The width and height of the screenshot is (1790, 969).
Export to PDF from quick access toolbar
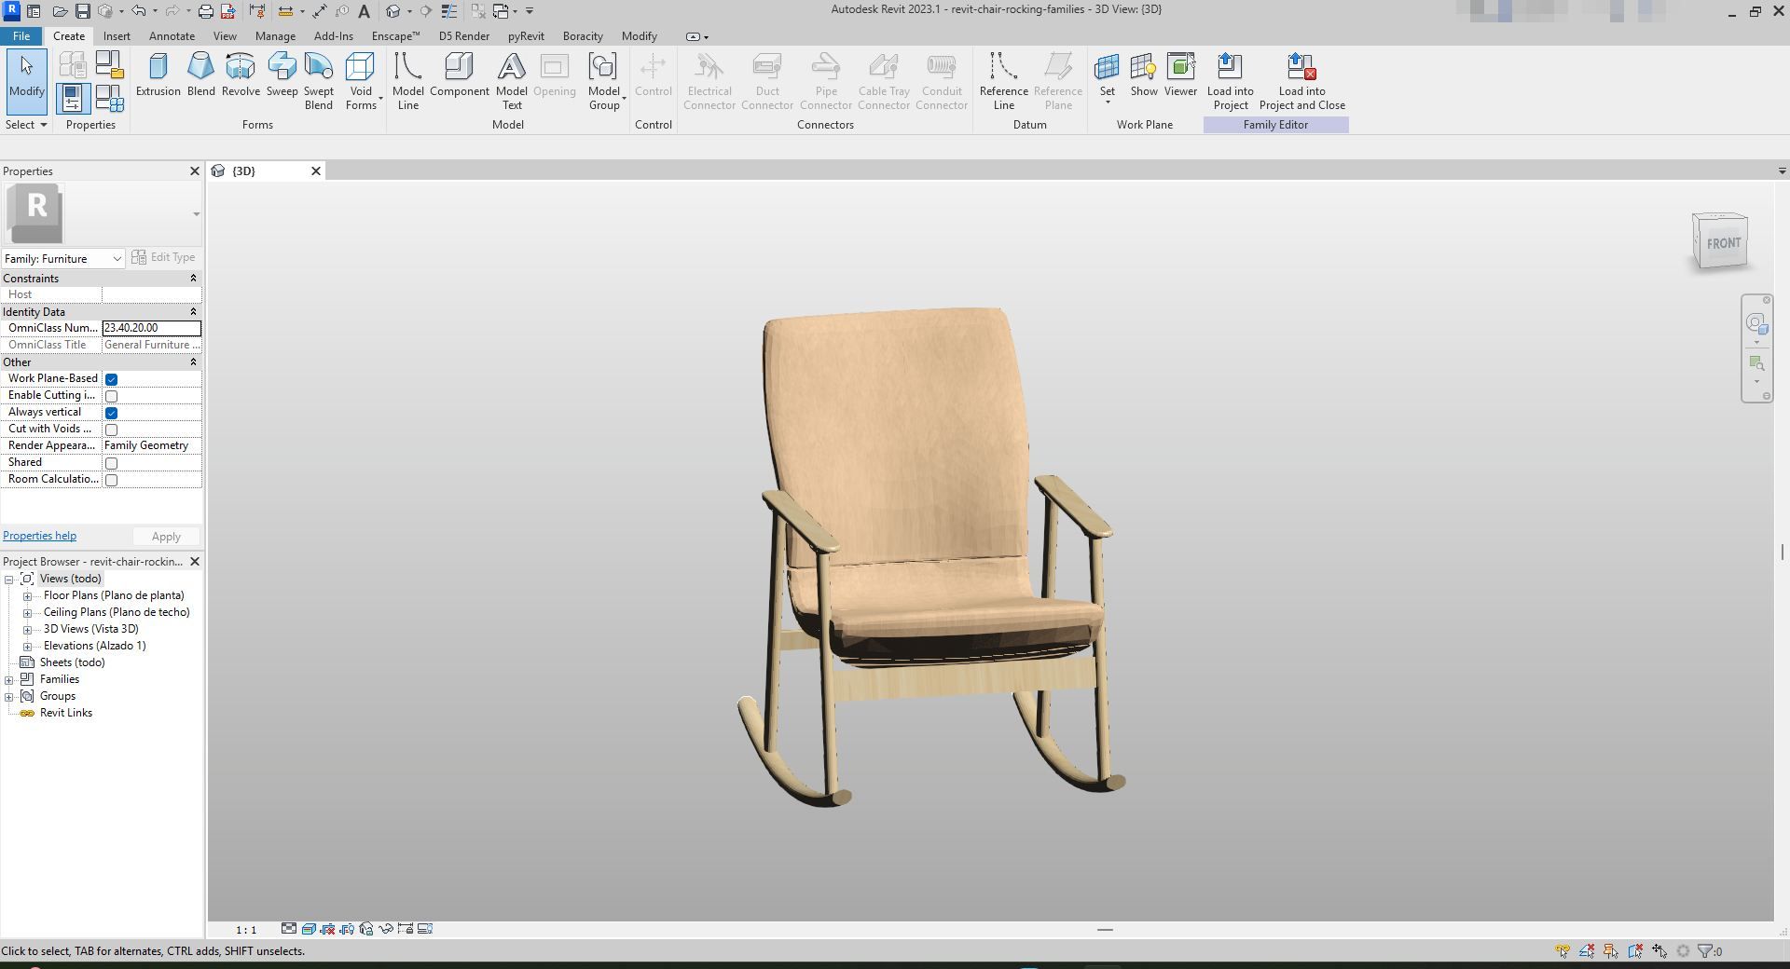pos(227,11)
